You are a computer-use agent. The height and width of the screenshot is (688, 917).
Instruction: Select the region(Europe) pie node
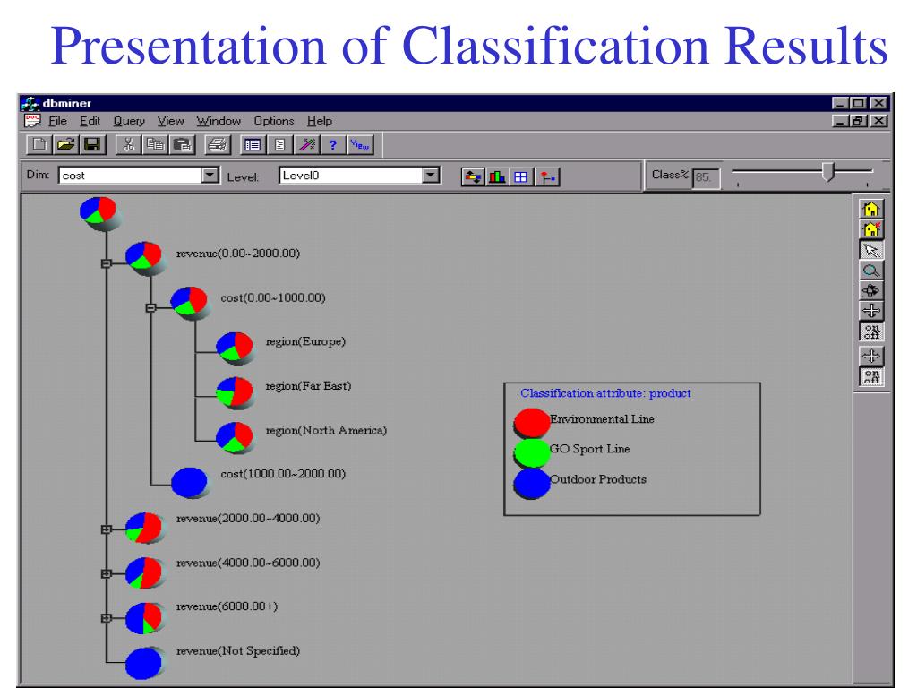[235, 347]
